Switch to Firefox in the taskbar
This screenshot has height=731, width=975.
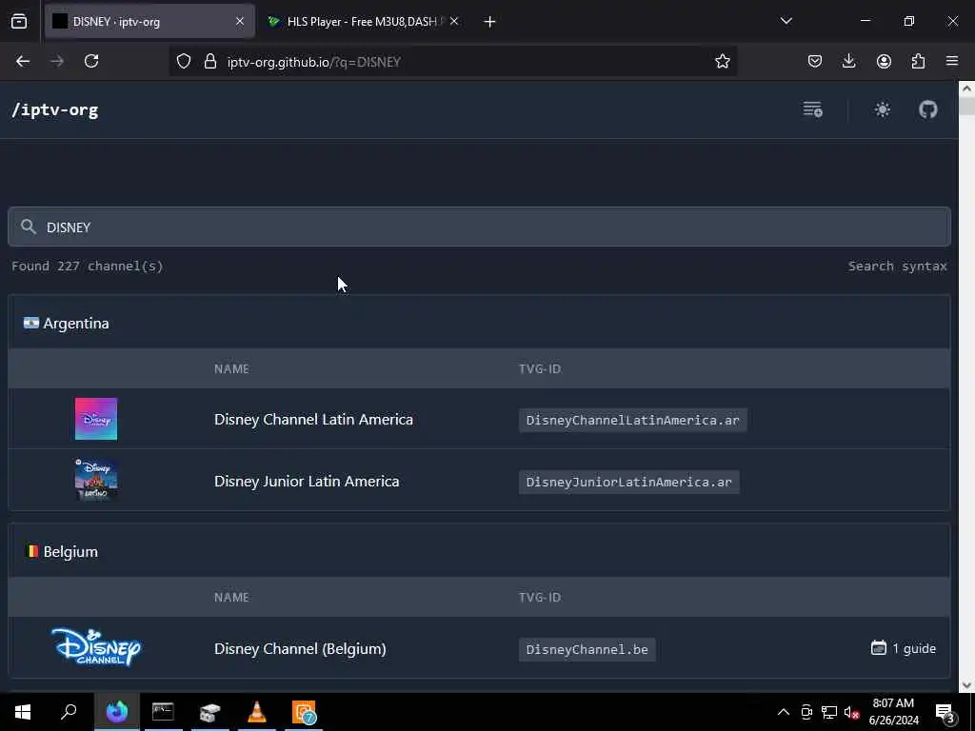tap(117, 712)
